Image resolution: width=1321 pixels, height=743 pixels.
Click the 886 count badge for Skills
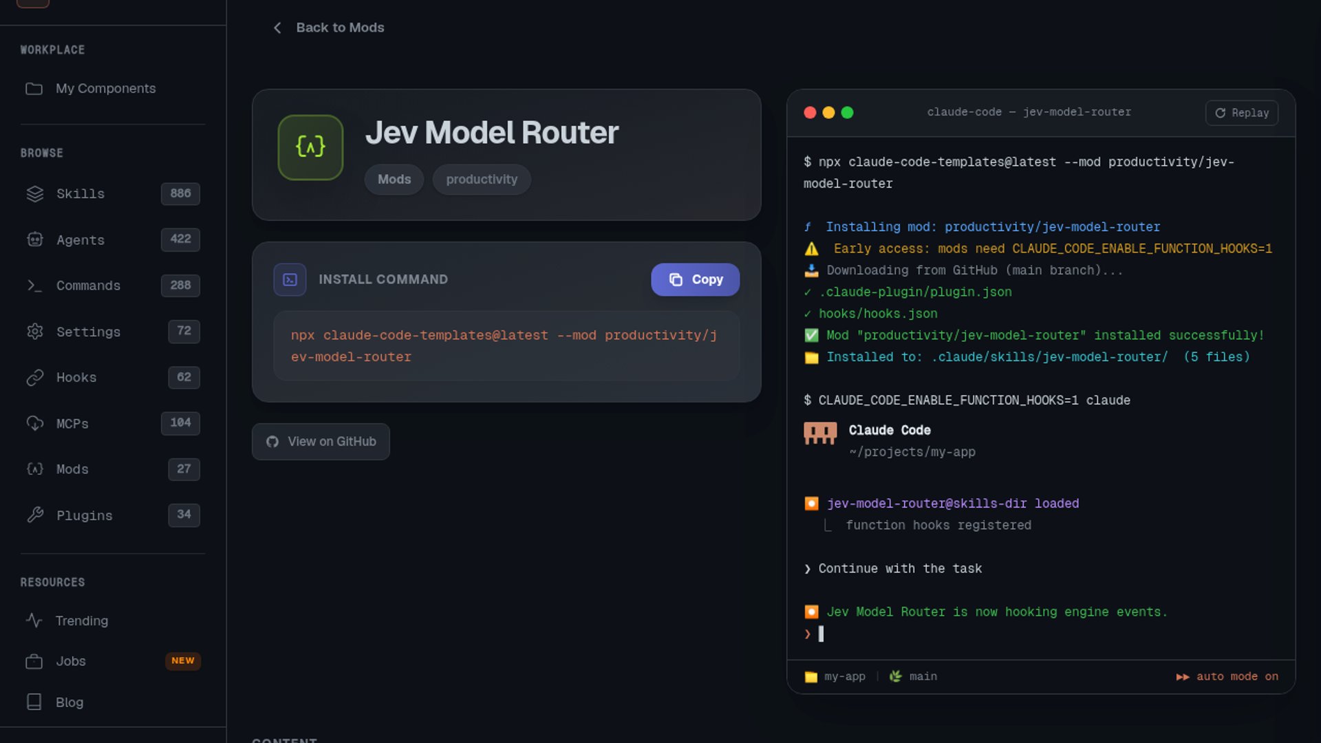[180, 193]
